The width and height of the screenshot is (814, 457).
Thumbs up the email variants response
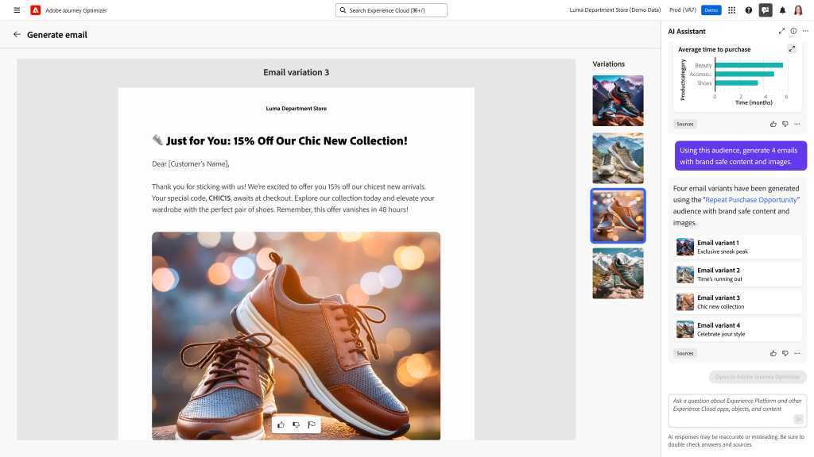pos(773,353)
